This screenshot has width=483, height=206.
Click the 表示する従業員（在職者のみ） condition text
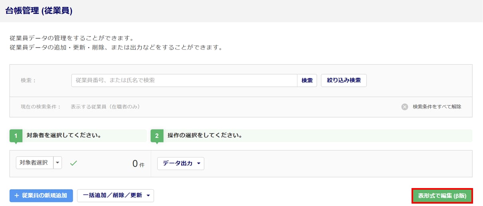[105, 107]
